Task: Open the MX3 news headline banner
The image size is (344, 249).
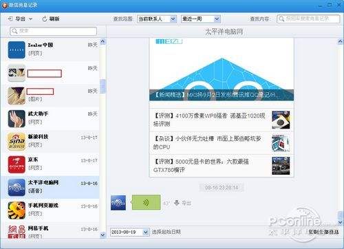Action: point(222,95)
